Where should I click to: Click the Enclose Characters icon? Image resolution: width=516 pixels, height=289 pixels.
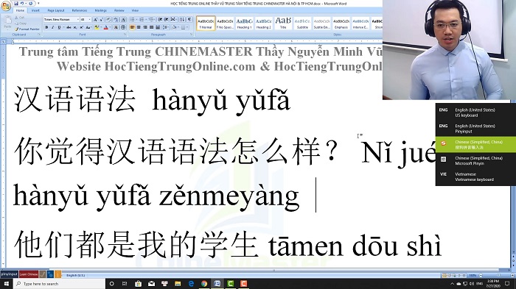[123, 27]
